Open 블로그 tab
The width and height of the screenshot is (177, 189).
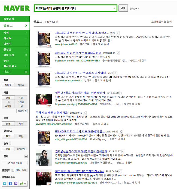click(x=15, y=26)
